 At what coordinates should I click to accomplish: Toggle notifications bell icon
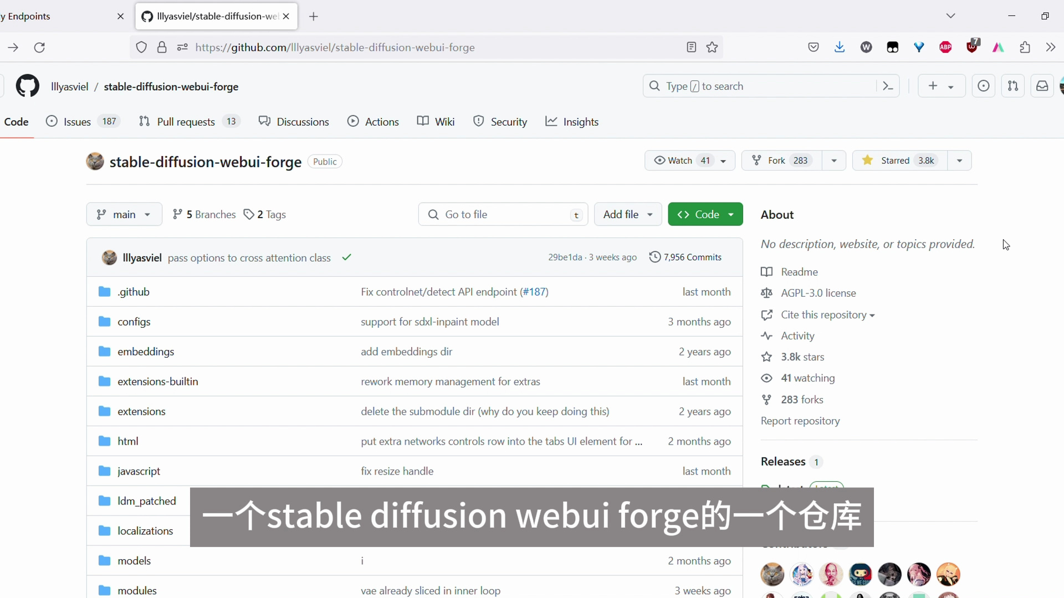coord(1042,86)
